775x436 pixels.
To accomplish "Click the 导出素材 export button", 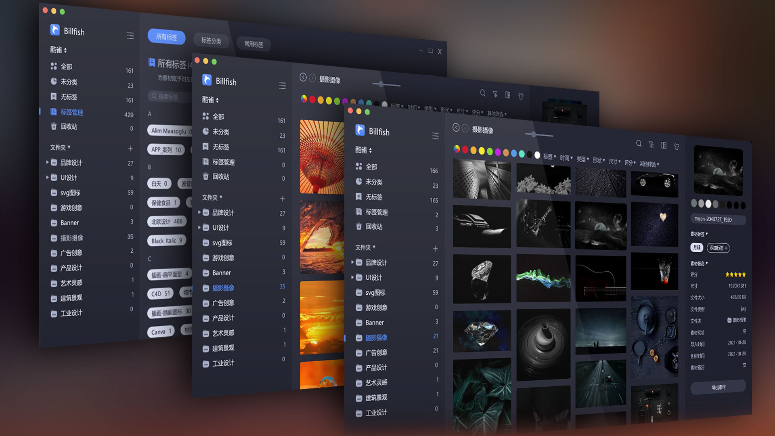I will click(718, 387).
